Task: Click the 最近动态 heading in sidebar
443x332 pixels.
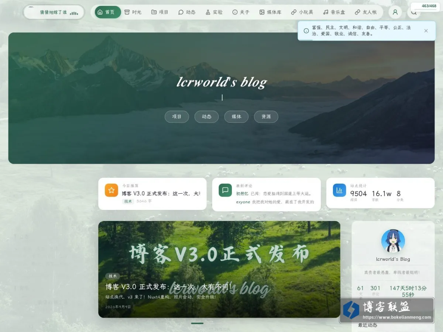Action: point(368,325)
